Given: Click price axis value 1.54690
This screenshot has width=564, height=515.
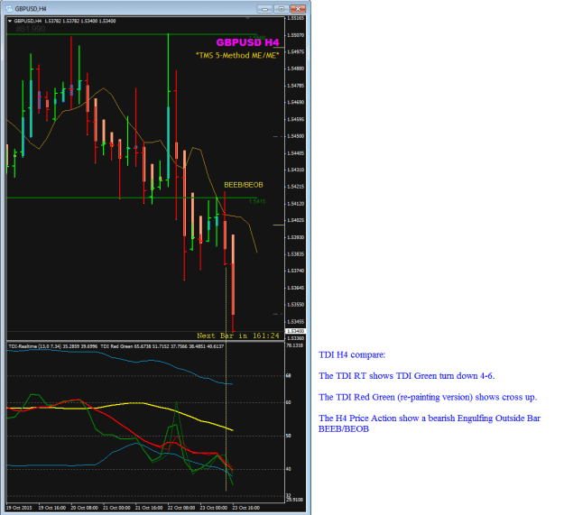Looking at the screenshot, I should 296,103.
